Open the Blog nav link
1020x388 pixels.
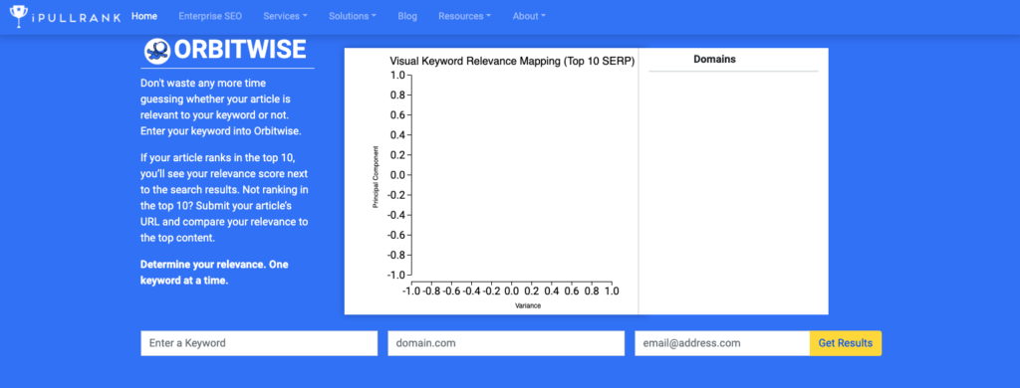[x=407, y=16]
